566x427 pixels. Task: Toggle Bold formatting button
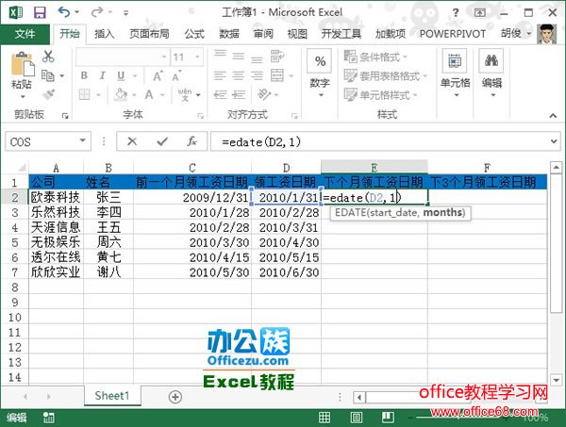coord(84,75)
